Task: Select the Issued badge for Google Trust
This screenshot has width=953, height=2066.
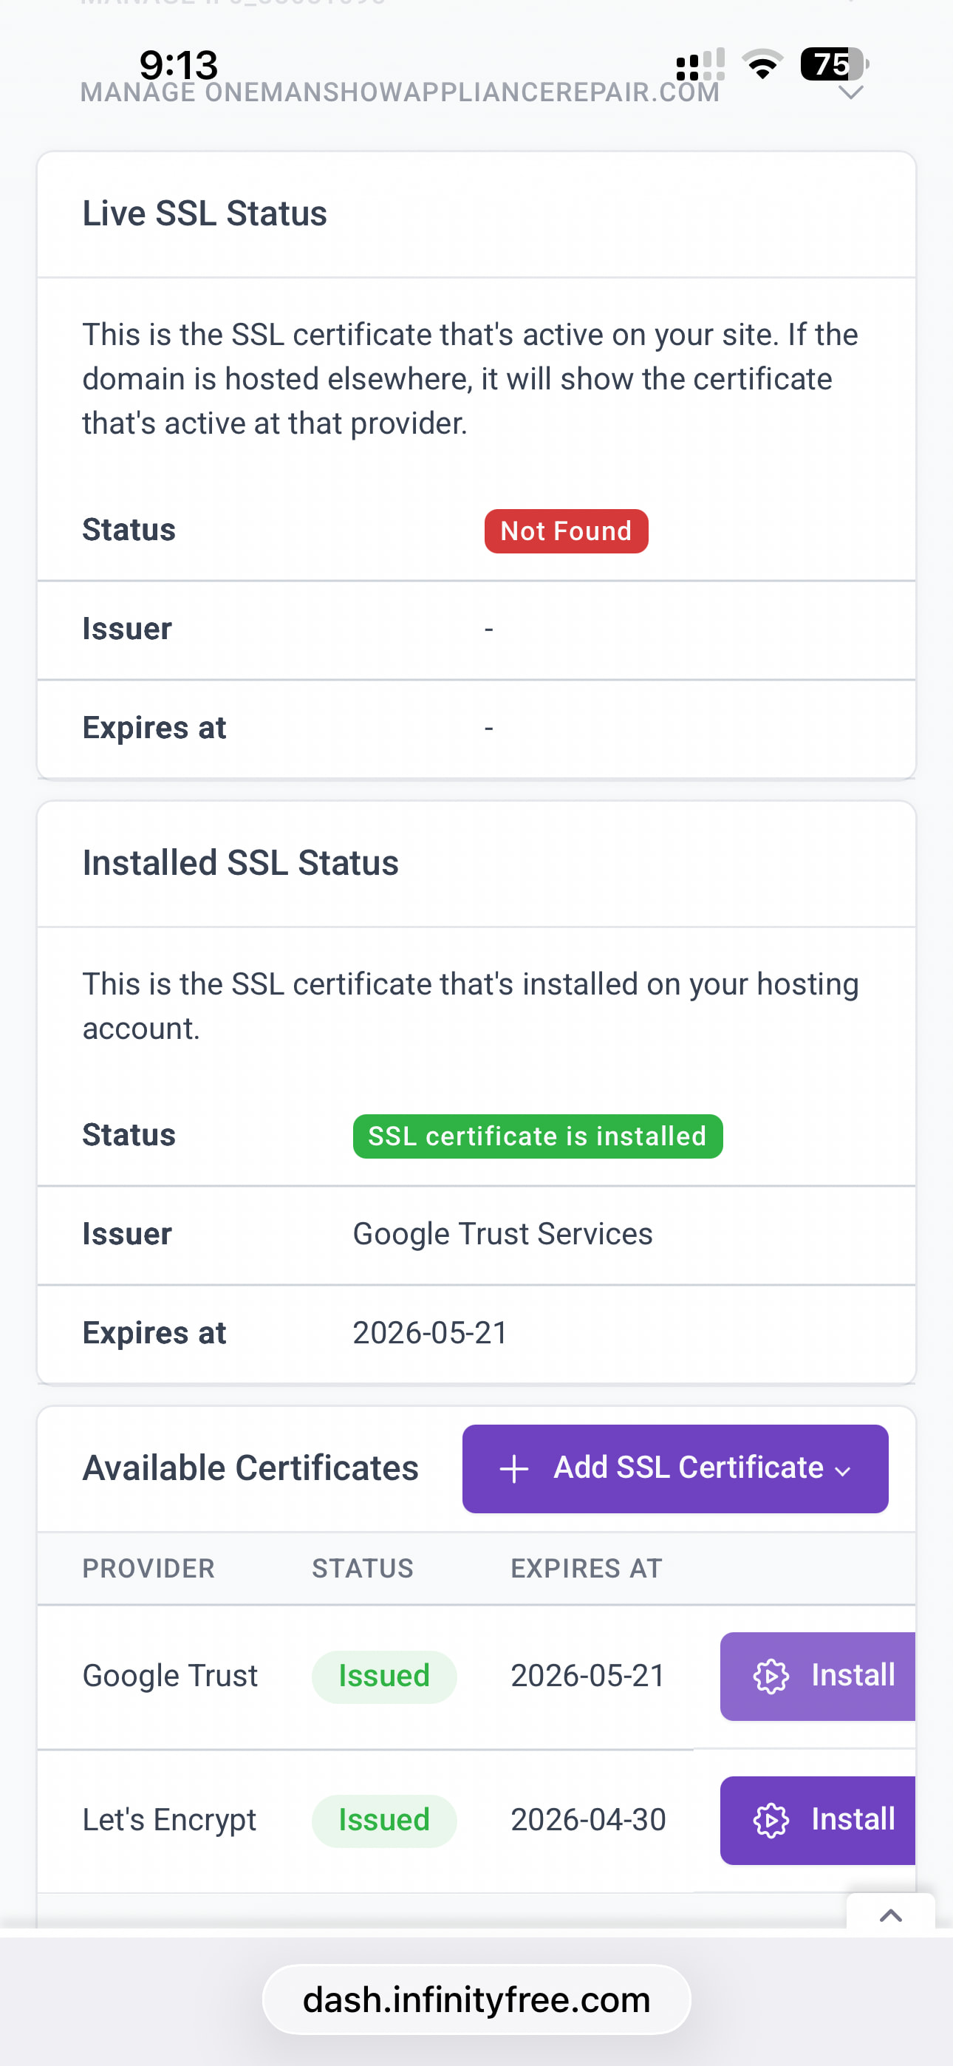Action: coord(383,1676)
